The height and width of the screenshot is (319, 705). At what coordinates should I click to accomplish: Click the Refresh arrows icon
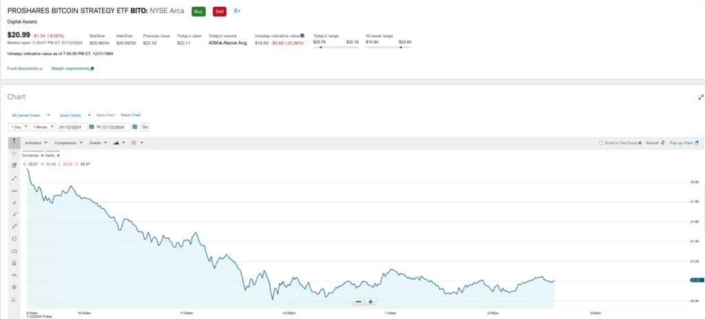[663, 143]
